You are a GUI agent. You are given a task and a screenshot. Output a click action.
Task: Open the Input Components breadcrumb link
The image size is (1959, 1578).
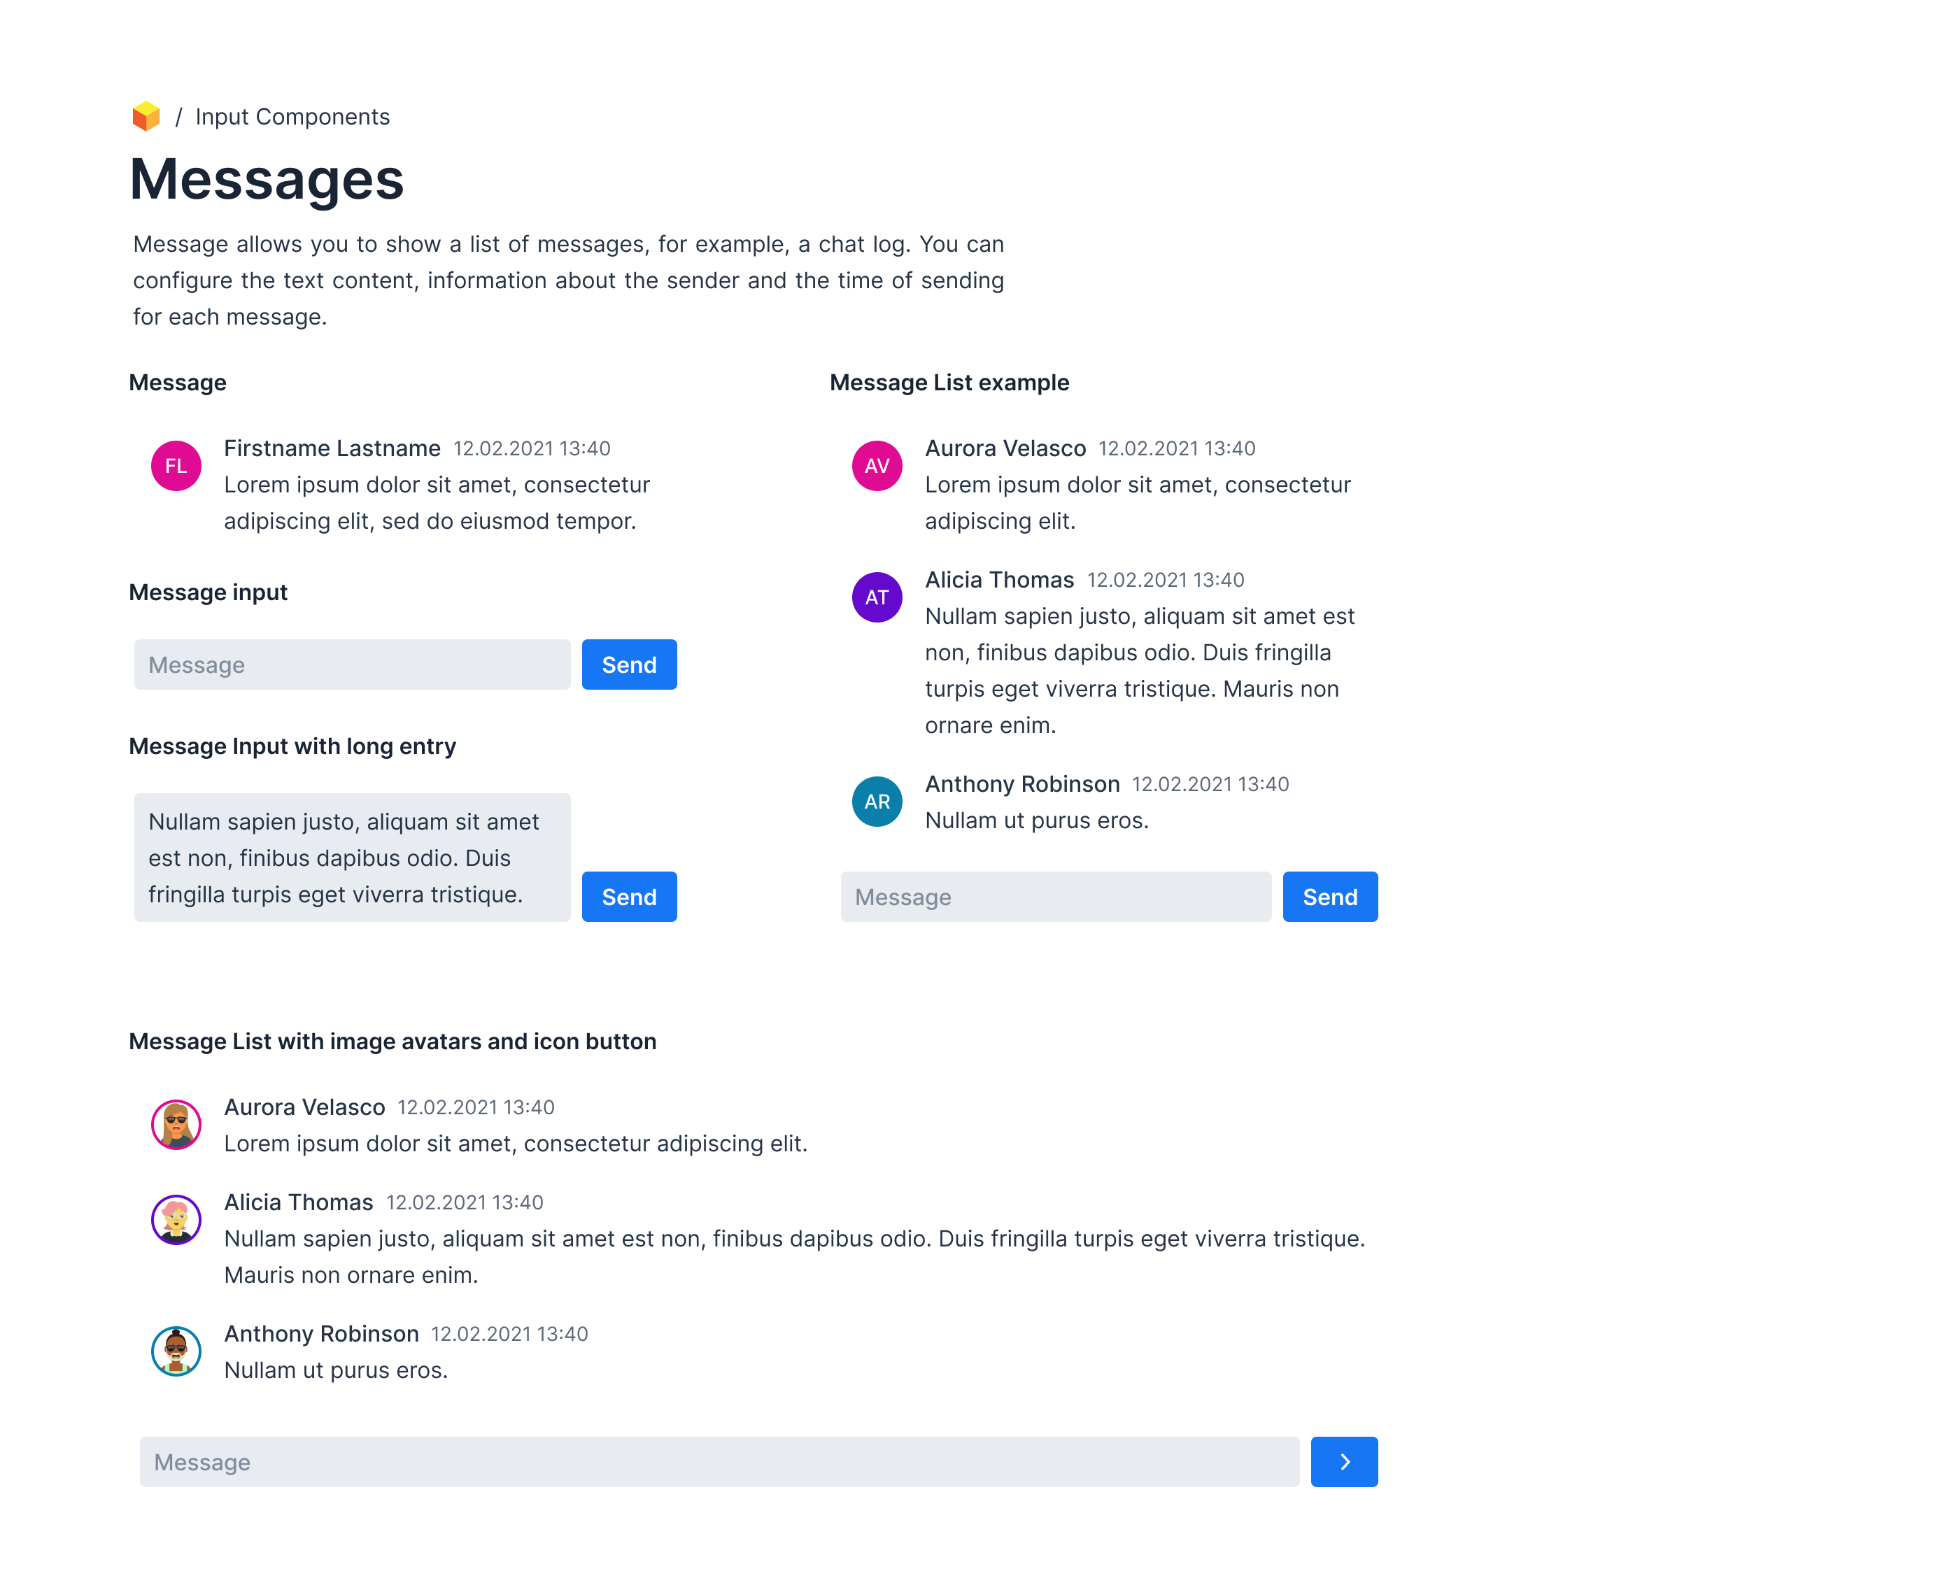click(x=292, y=116)
